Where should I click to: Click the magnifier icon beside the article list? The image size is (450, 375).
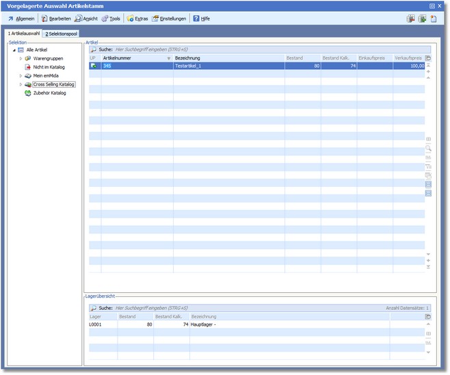tap(429, 148)
